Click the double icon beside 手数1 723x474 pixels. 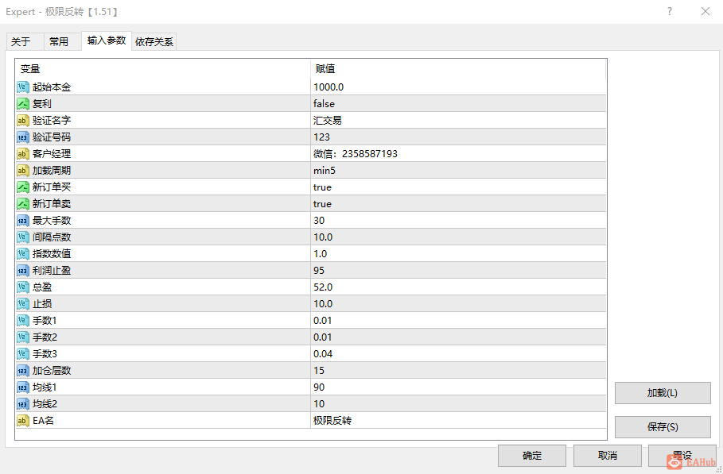pyautogui.click(x=23, y=320)
